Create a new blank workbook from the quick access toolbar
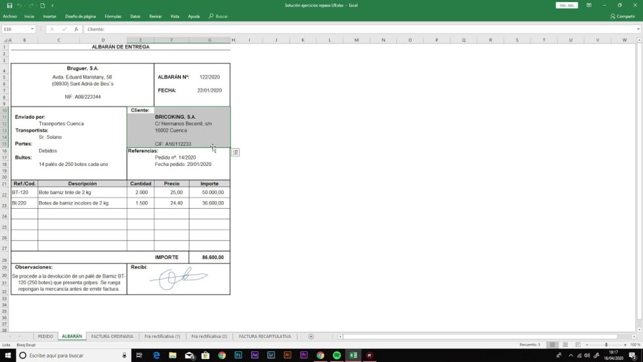The width and height of the screenshot is (643, 362). pos(42,5)
